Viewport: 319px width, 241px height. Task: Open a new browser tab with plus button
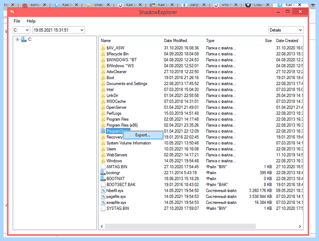point(313,4)
